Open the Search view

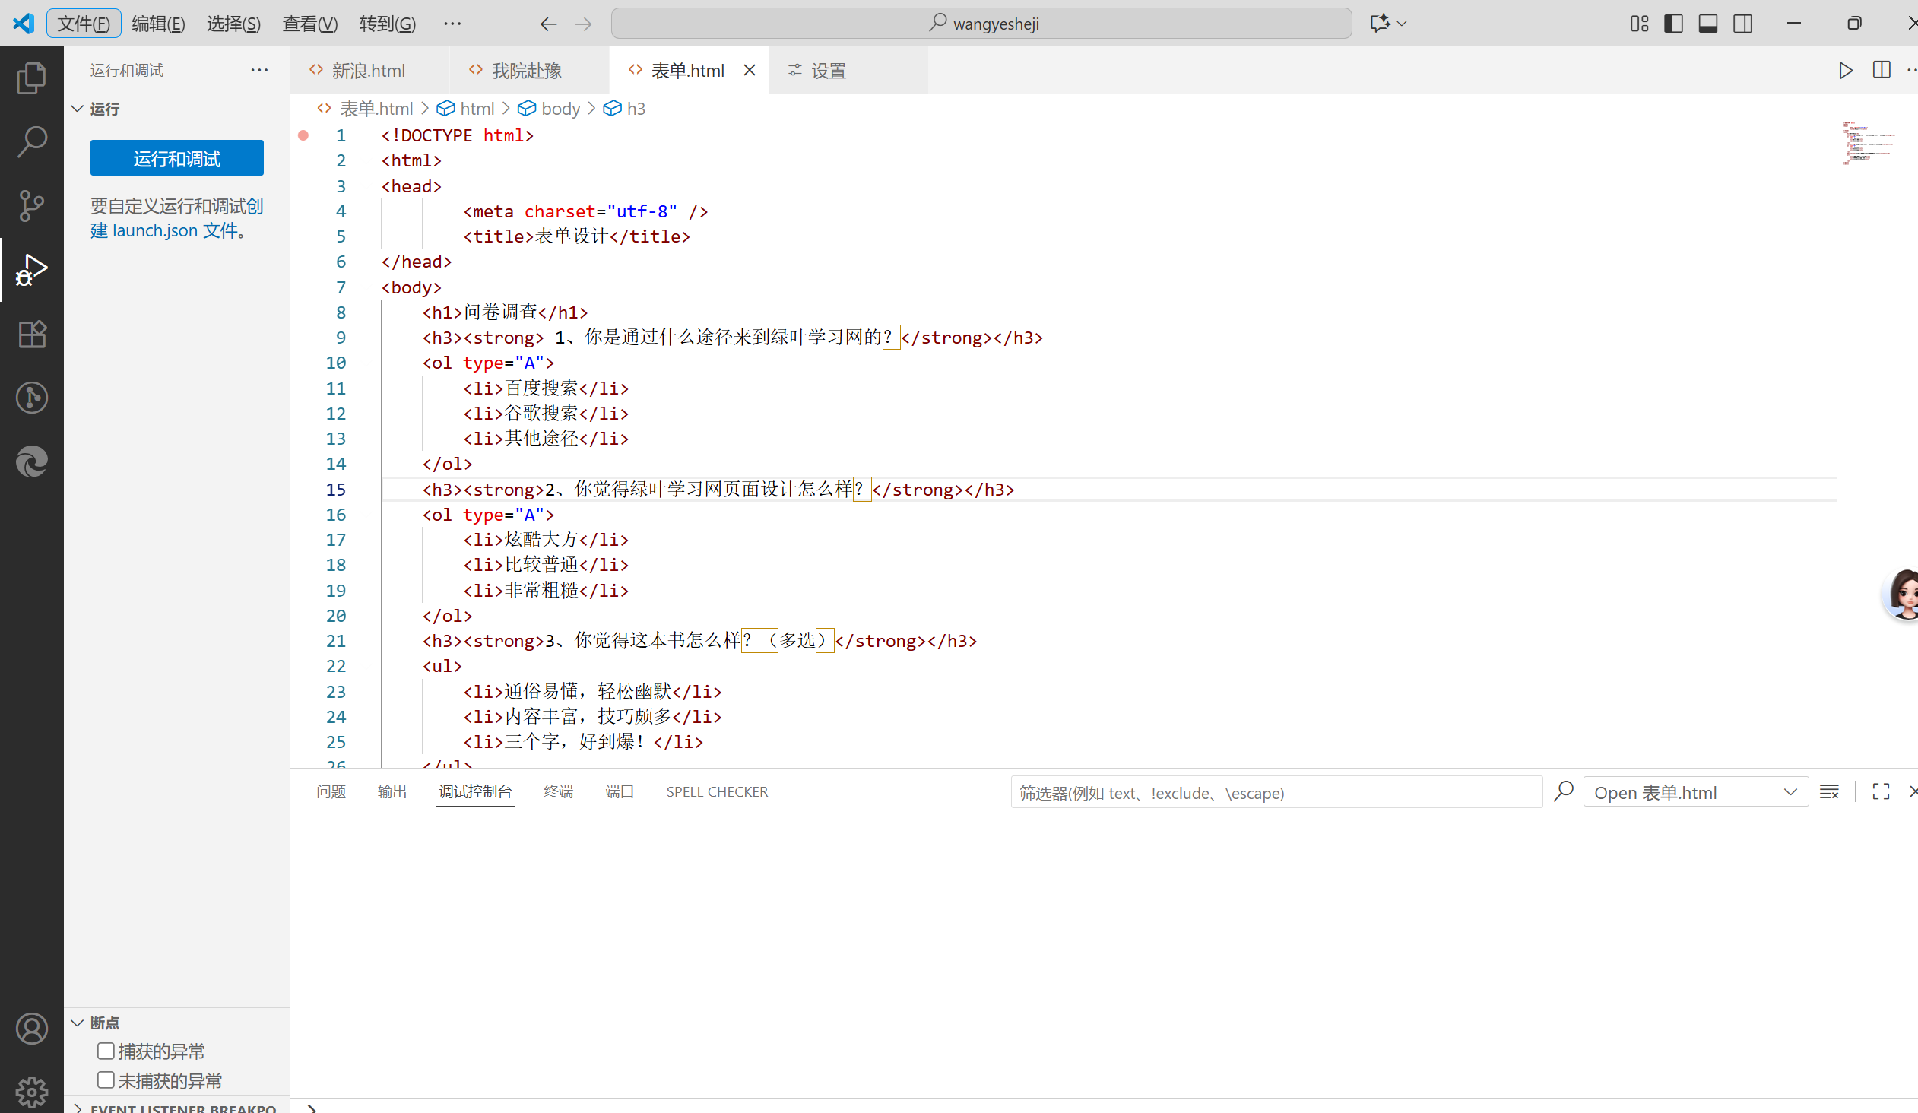click(x=31, y=141)
